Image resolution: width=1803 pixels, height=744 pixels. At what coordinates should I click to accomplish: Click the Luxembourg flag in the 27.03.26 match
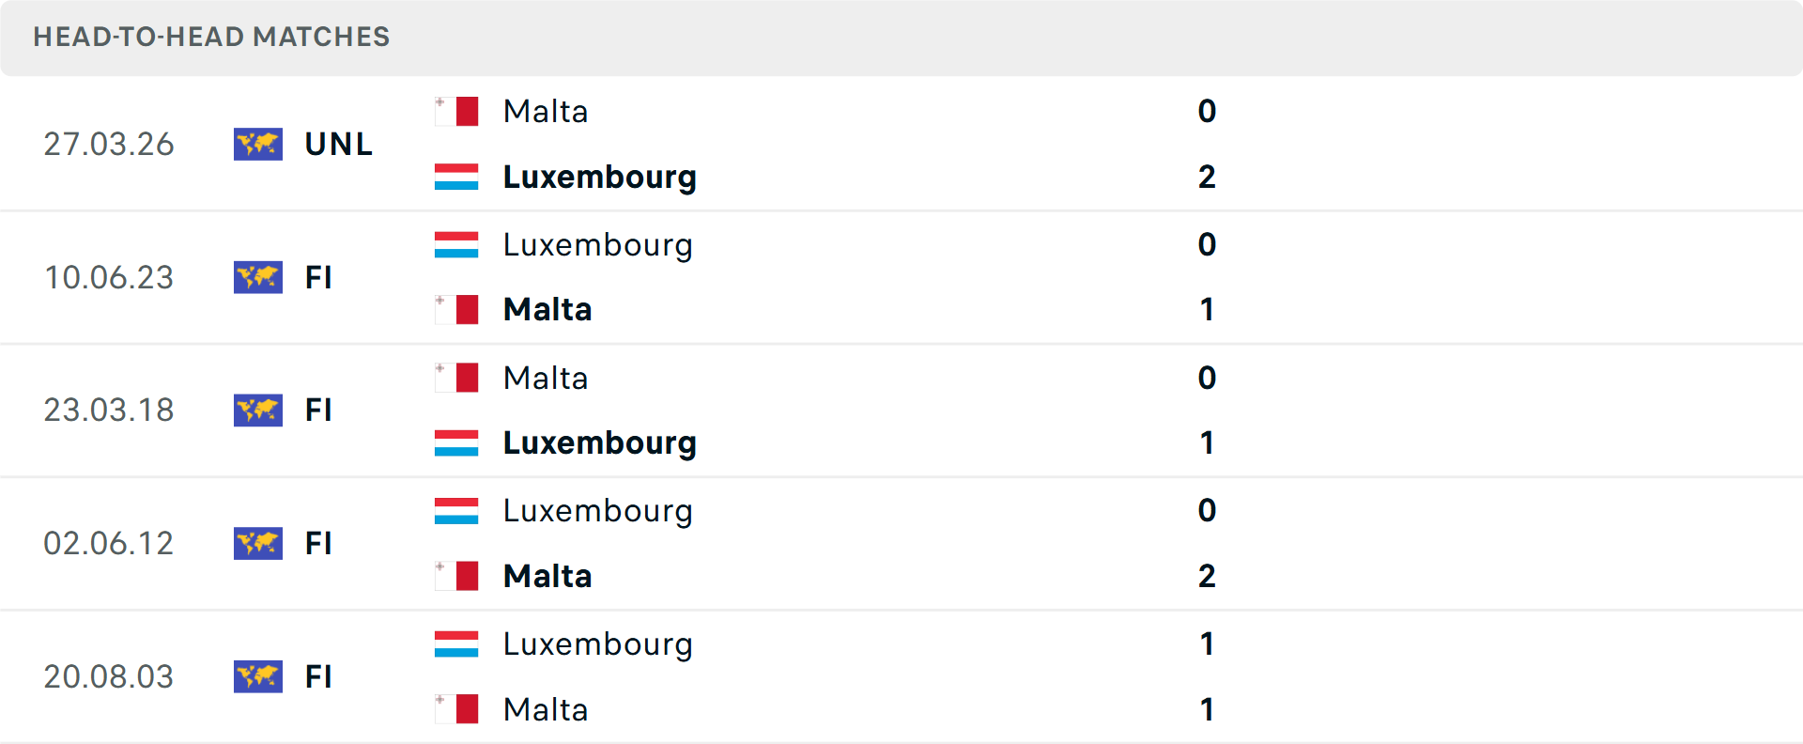pyautogui.click(x=456, y=177)
